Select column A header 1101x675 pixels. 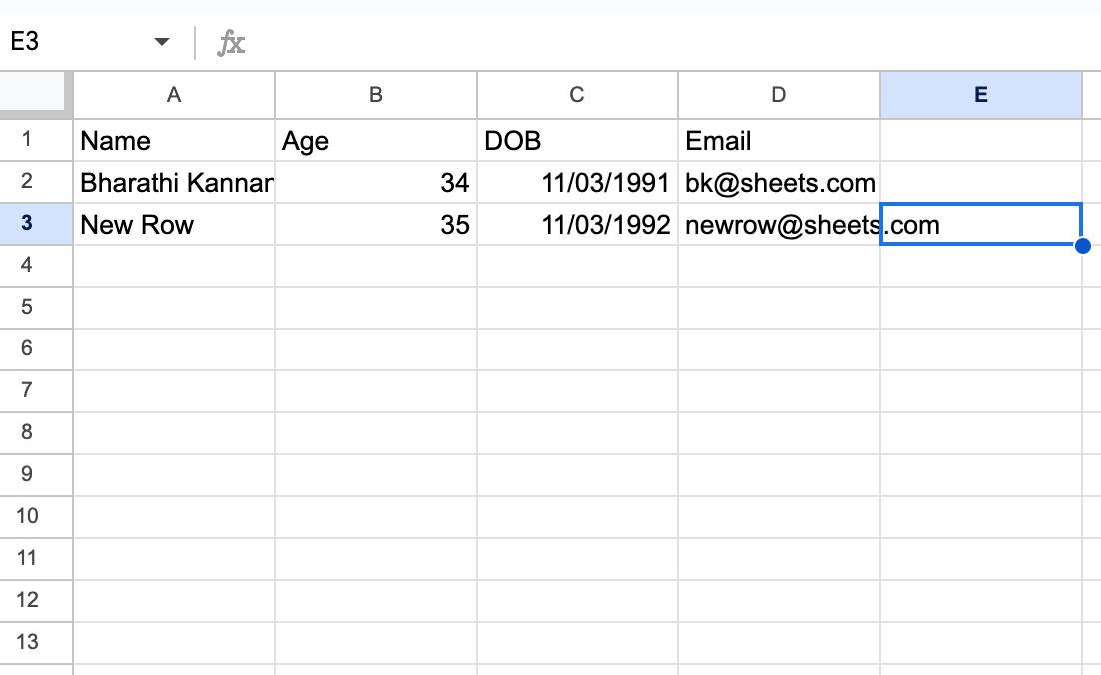point(174,95)
